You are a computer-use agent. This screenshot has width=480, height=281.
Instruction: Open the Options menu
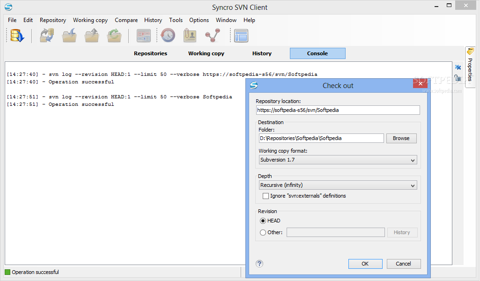tap(199, 20)
